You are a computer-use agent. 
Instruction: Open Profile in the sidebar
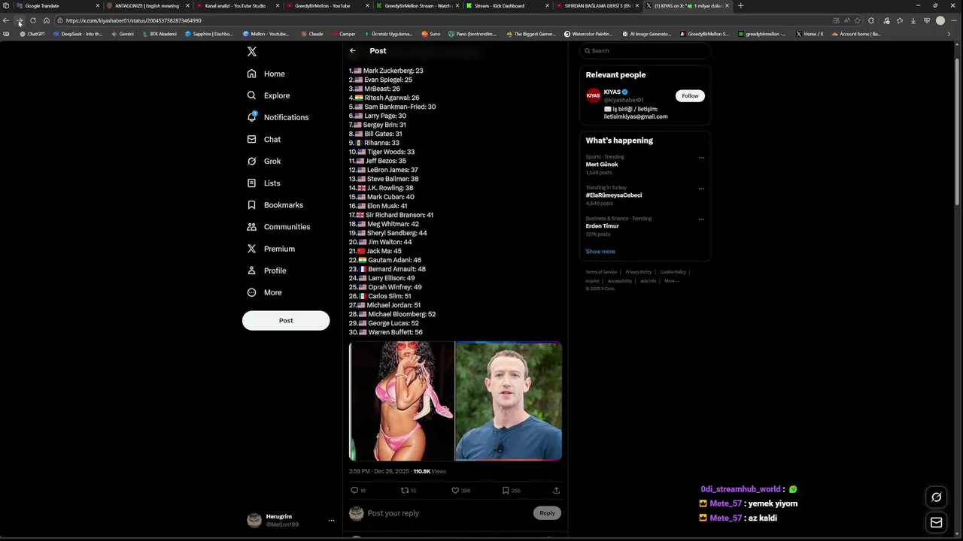click(x=266, y=270)
